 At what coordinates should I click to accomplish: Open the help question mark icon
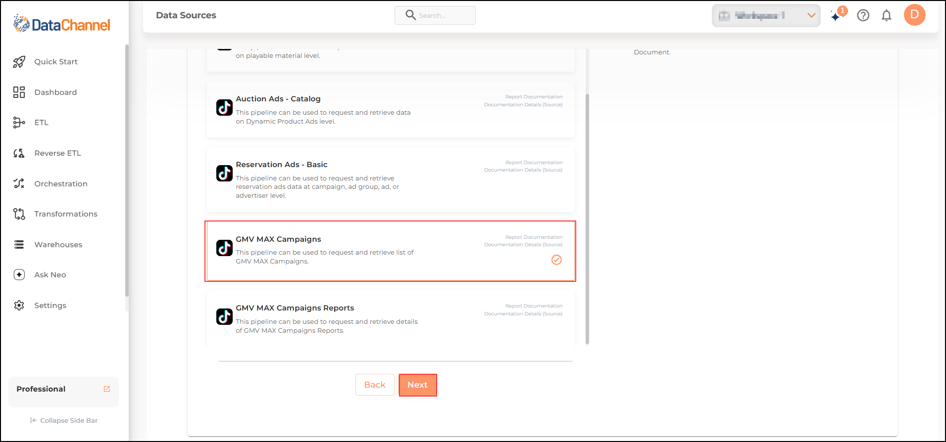click(863, 15)
